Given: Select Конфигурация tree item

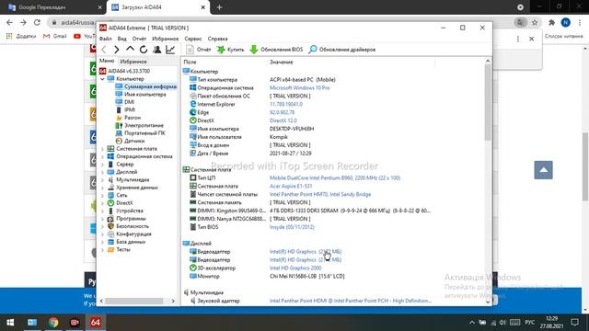Looking at the screenshot, I should [x=129, y=234].
